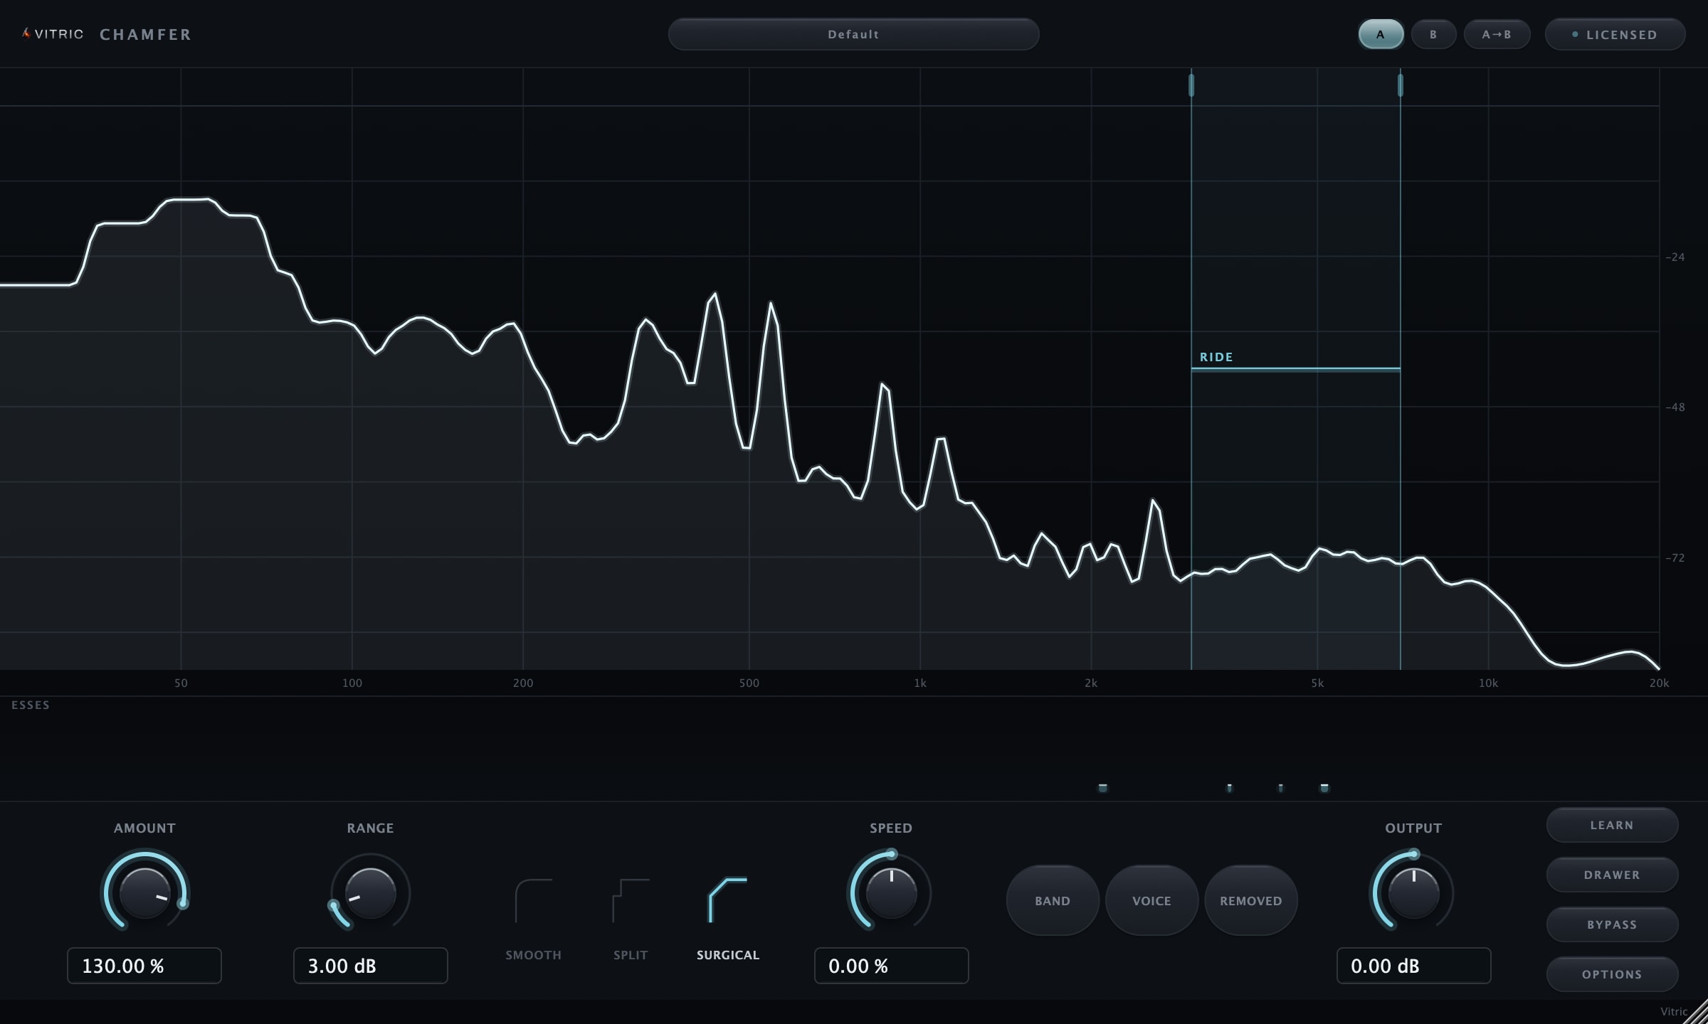The height and width of the screenshot is (1024, 1708).
Task: Click the Range knob
Action: [371, 892]
